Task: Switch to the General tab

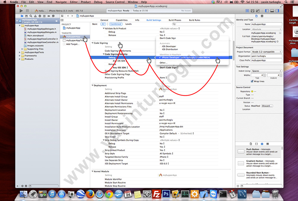Action: 104,20
